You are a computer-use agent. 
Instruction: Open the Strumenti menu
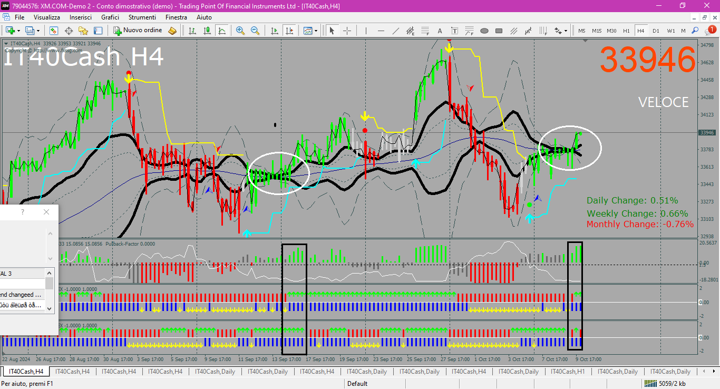coord(142,17)
